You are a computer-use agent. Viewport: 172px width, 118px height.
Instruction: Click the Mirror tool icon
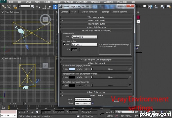point(150,7)
